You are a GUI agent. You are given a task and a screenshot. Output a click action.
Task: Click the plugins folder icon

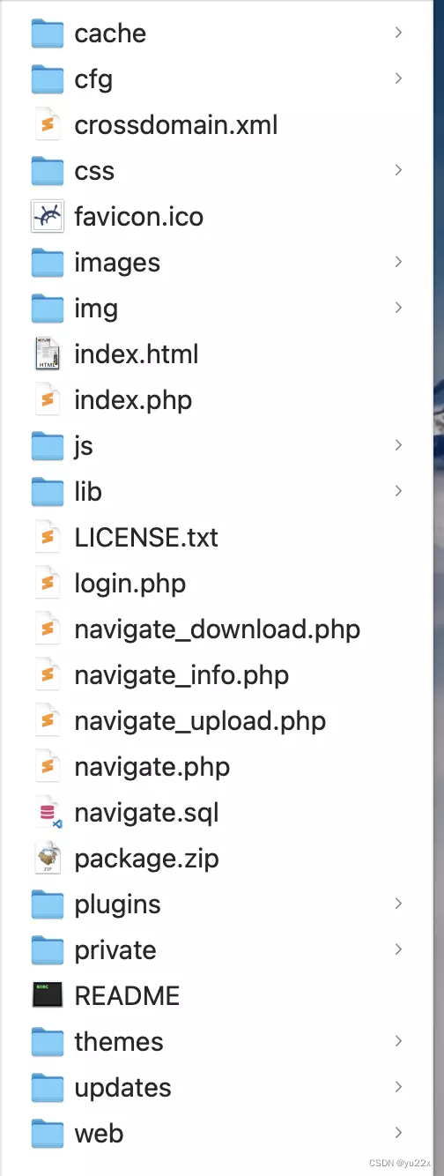pyautogui.click(x=48, y=904)
